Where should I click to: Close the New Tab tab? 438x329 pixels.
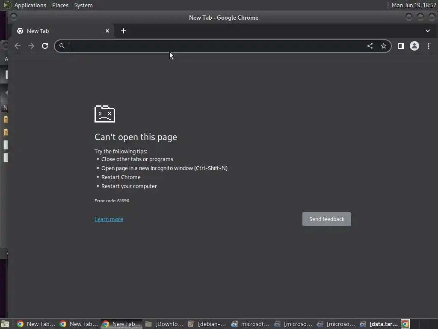coord(107,31)
